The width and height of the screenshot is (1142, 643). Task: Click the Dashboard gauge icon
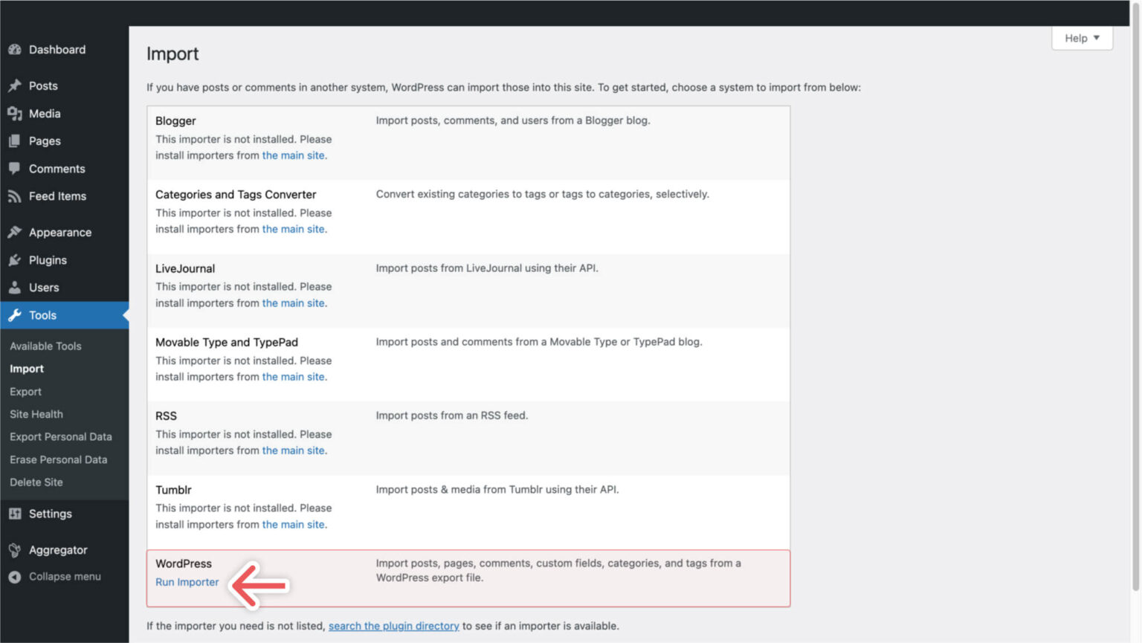coord(15,50)
